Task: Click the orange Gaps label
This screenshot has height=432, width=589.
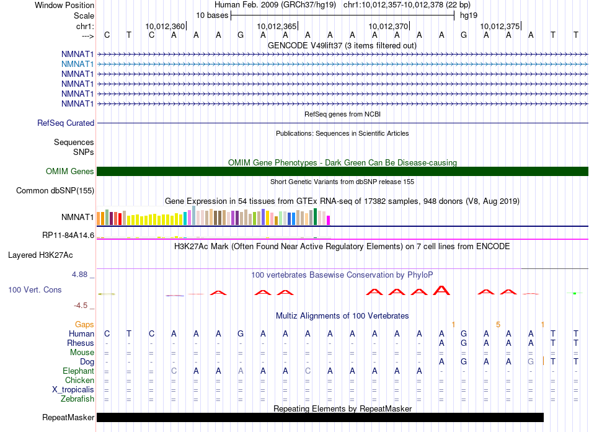Action: point(84,324)
